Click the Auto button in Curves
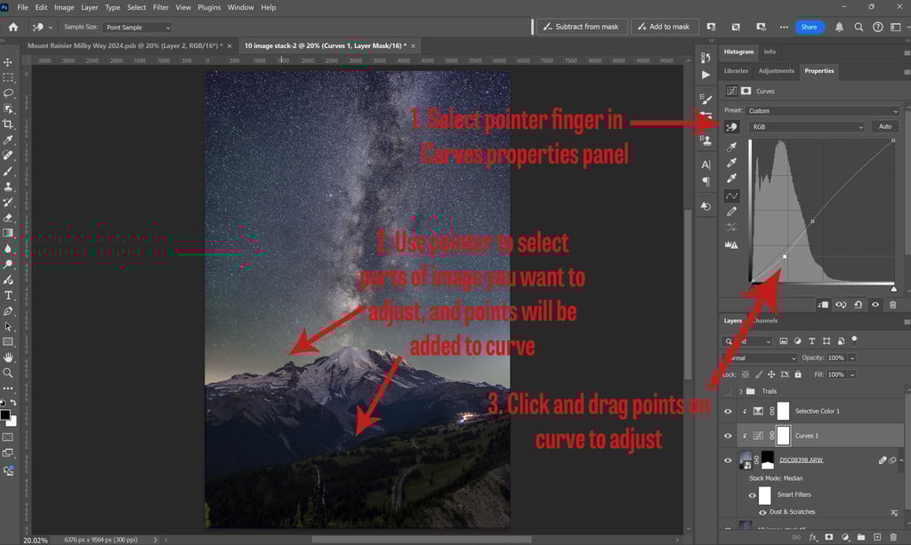 885,126
